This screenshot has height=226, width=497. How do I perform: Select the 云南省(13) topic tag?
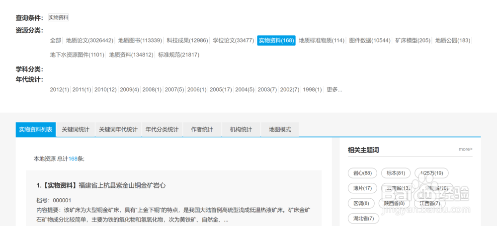(398, 188)
